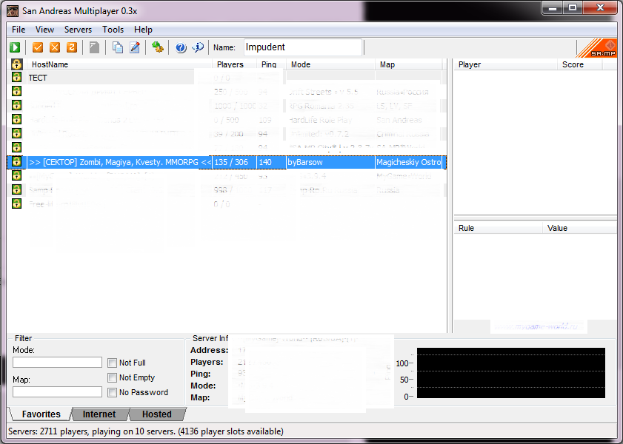Viewport: 623px width, 444px height.
Task: Click lock icon of HardLife Role Play row
Action: coord(17,119)
